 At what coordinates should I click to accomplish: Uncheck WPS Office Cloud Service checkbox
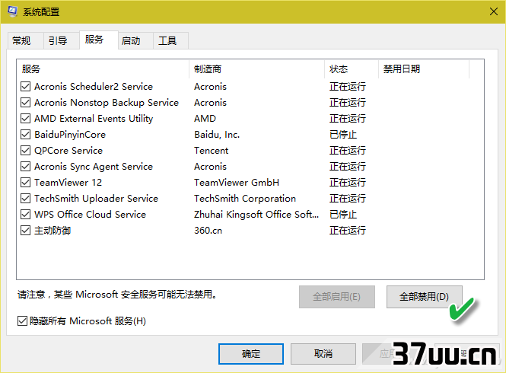pos(26,215)
